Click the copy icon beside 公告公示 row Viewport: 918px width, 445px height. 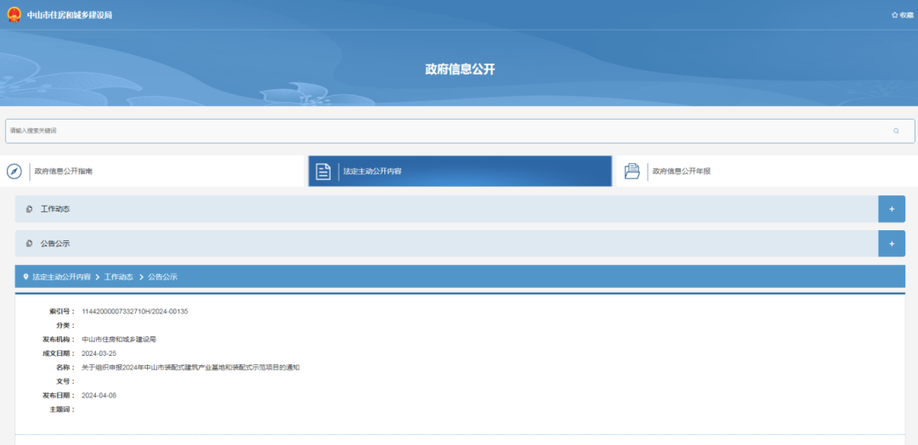29,244
